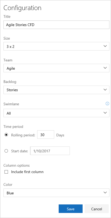Open the Swimlane dropdown showing All
Image resolution: width=111 pixels, height=218 pixels.
tap(56, 113)
